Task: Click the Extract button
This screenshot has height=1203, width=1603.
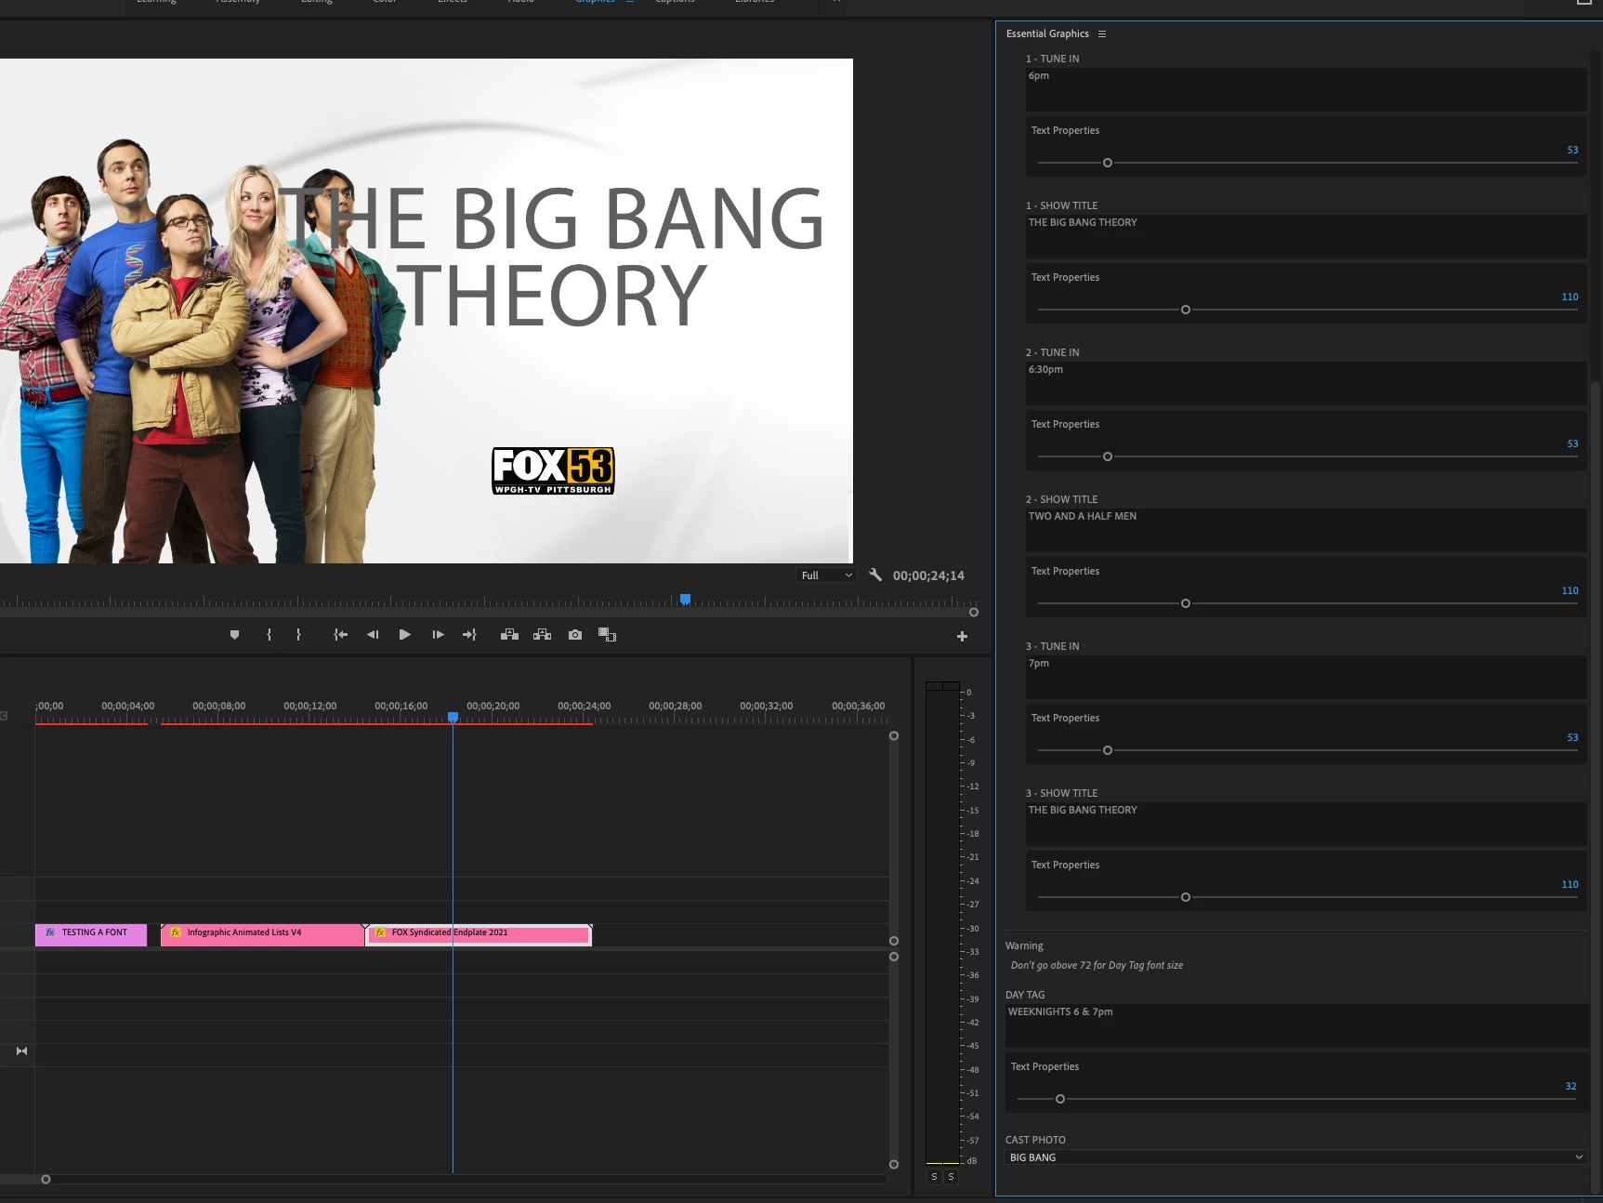Action: click(x=543, y=635)
